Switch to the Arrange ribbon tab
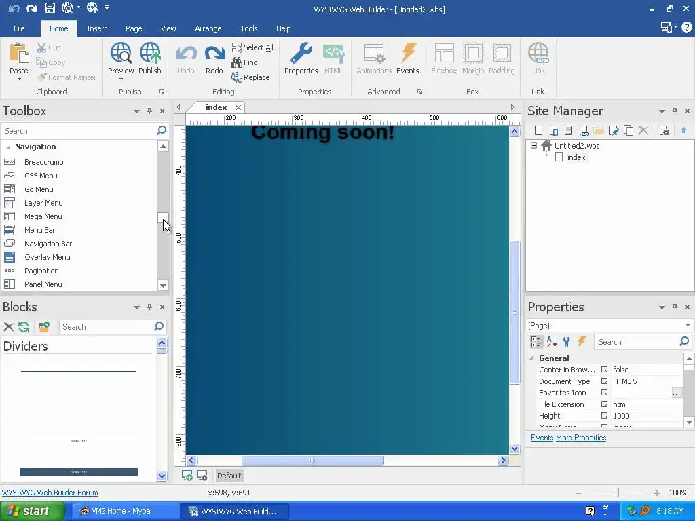This screenshot has height=521, width=695. click(x=208, y=28)
